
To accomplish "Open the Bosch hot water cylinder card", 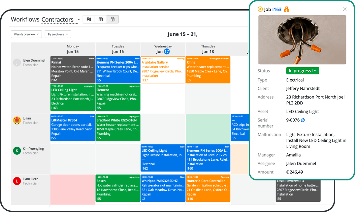I will click(x=118, y=188).
